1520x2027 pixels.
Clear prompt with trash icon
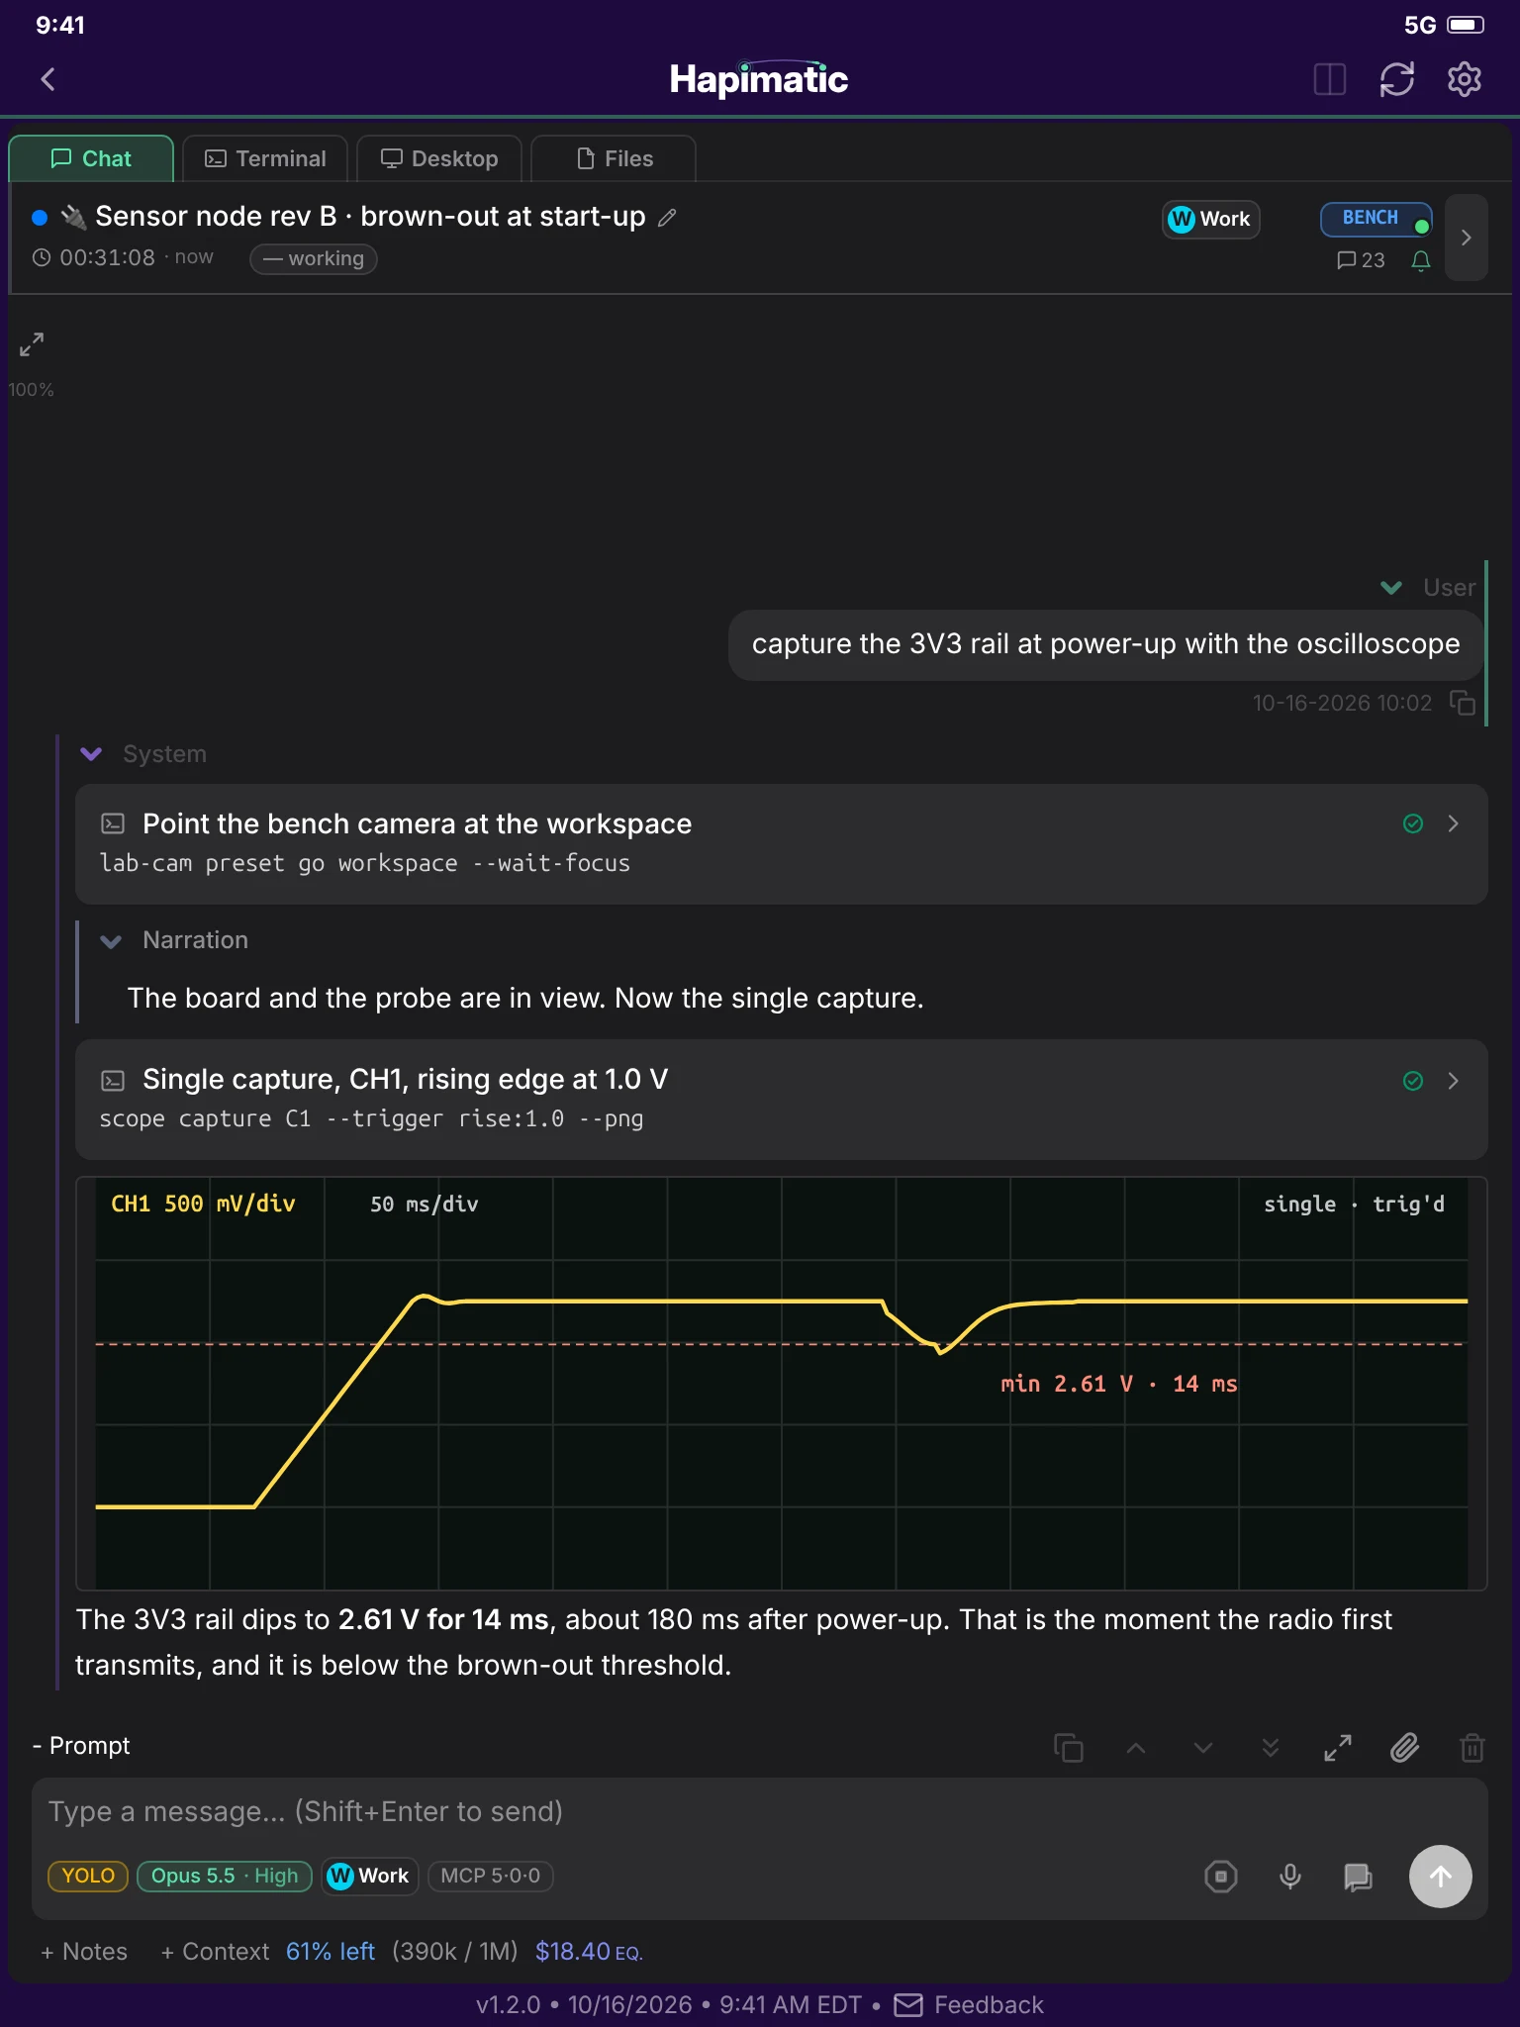[x=1472, y=1748]
